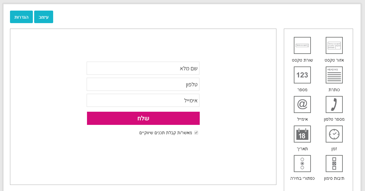365x191 pixels.
Task: Add the date (תאריך) calendar icon
Action: click(302, 134)
